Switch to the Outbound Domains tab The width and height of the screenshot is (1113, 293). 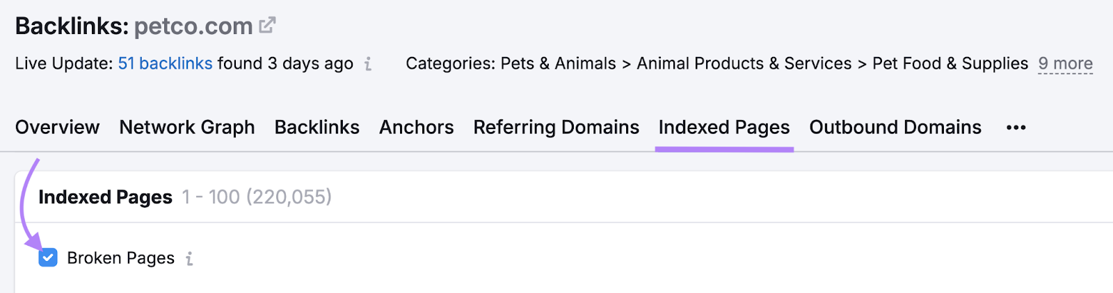click(895, 128)
